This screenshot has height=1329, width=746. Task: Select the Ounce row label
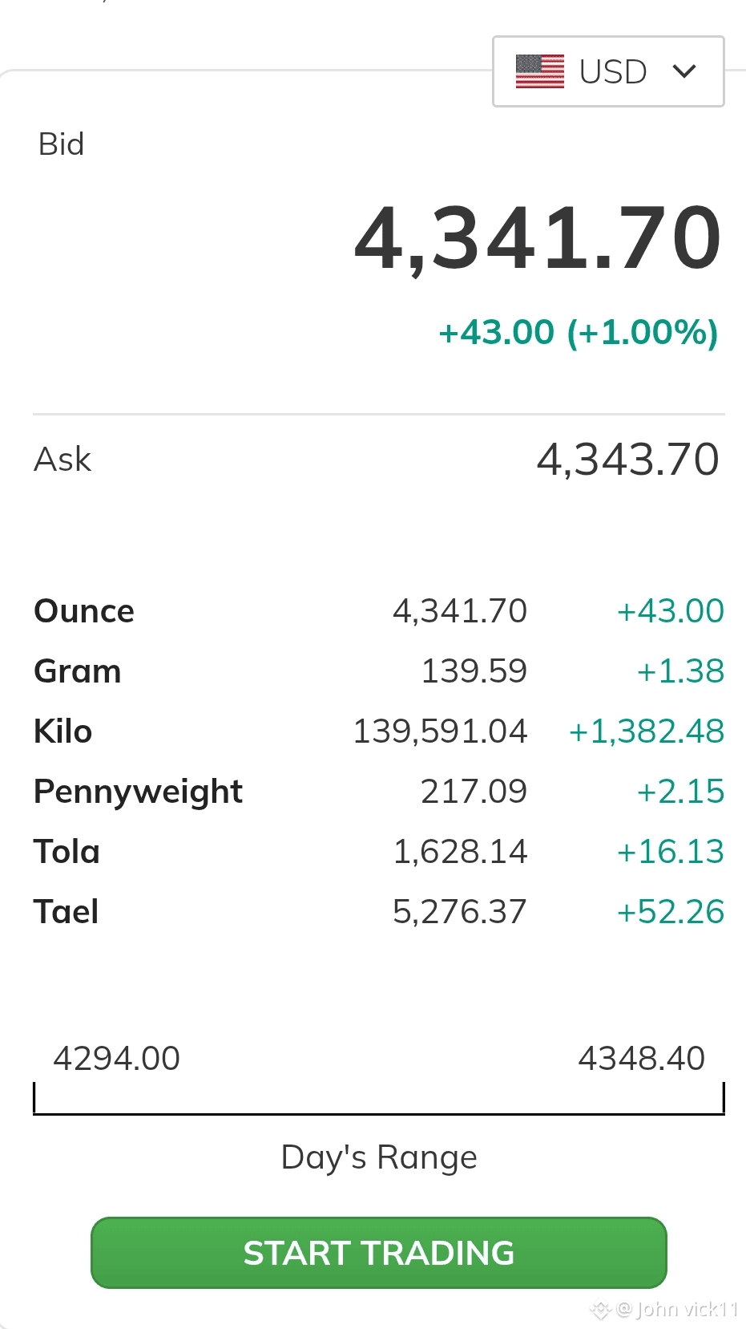[x=84, y=611]
